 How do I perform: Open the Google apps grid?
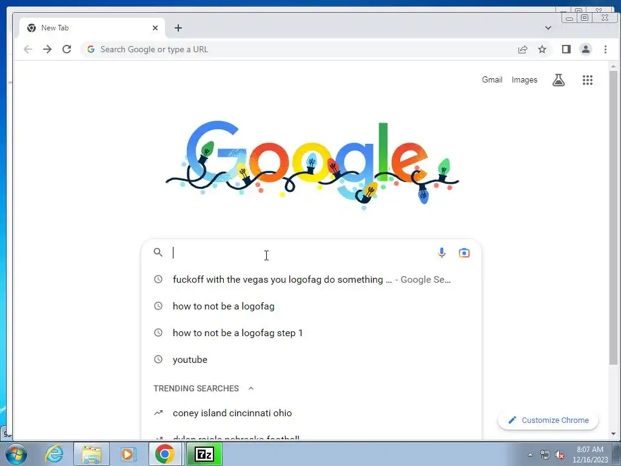coord(588,80)
